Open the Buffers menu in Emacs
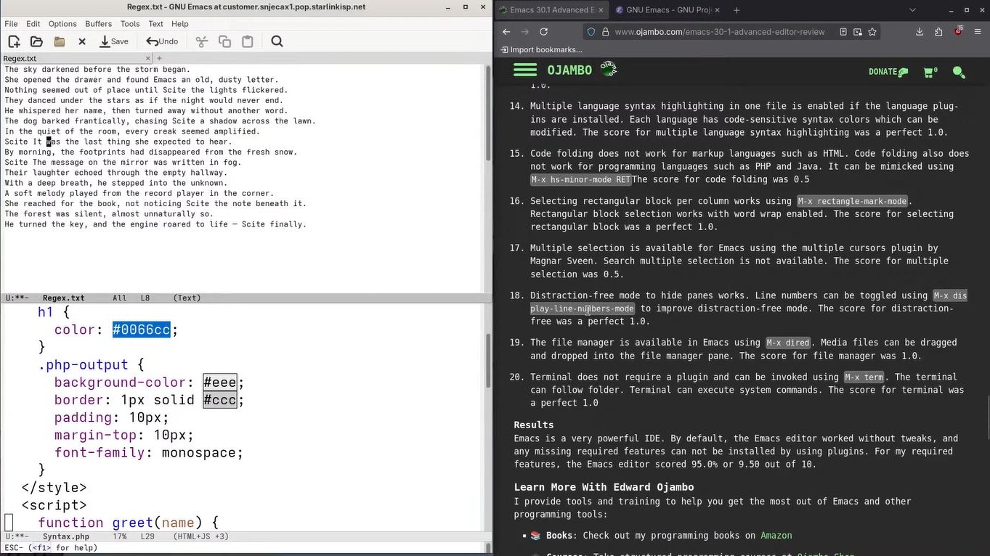Image resolution: width=990 pixels, height=556 pixels. [98, 24]
